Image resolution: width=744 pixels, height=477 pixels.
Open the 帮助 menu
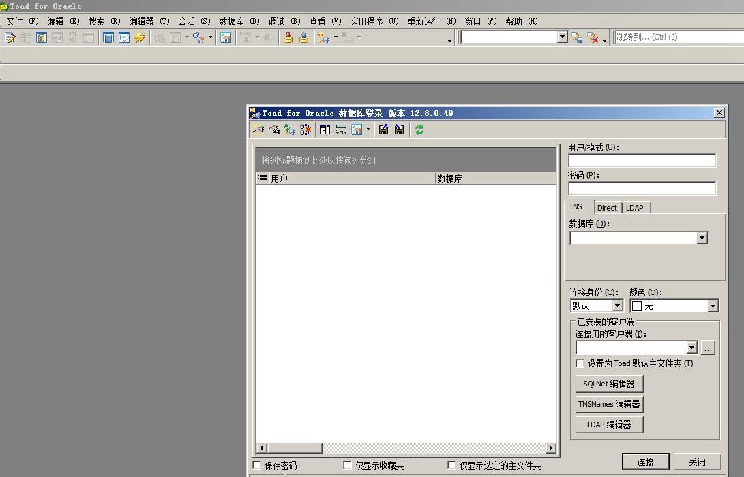tap(522, 21)
